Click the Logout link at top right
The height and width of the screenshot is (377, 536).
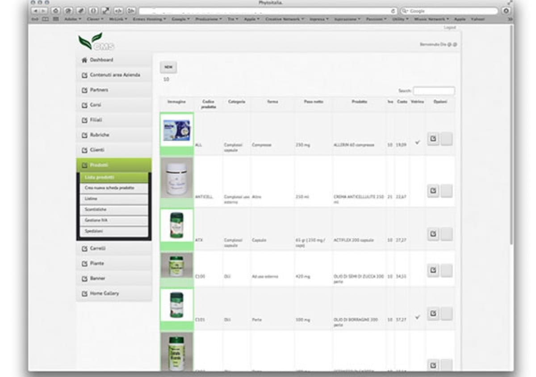tap(449, 27)
